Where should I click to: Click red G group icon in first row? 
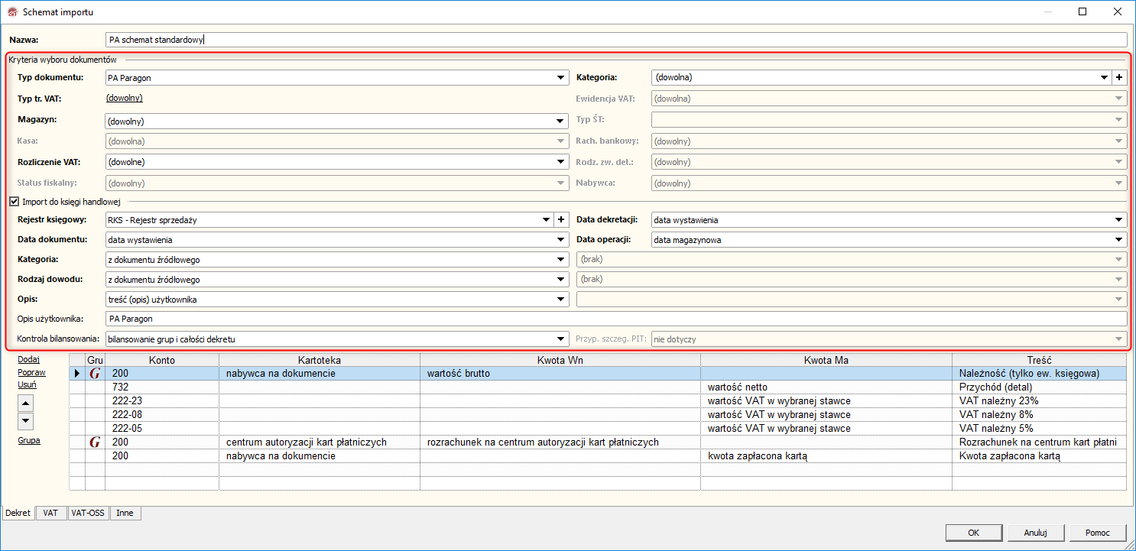95,374
